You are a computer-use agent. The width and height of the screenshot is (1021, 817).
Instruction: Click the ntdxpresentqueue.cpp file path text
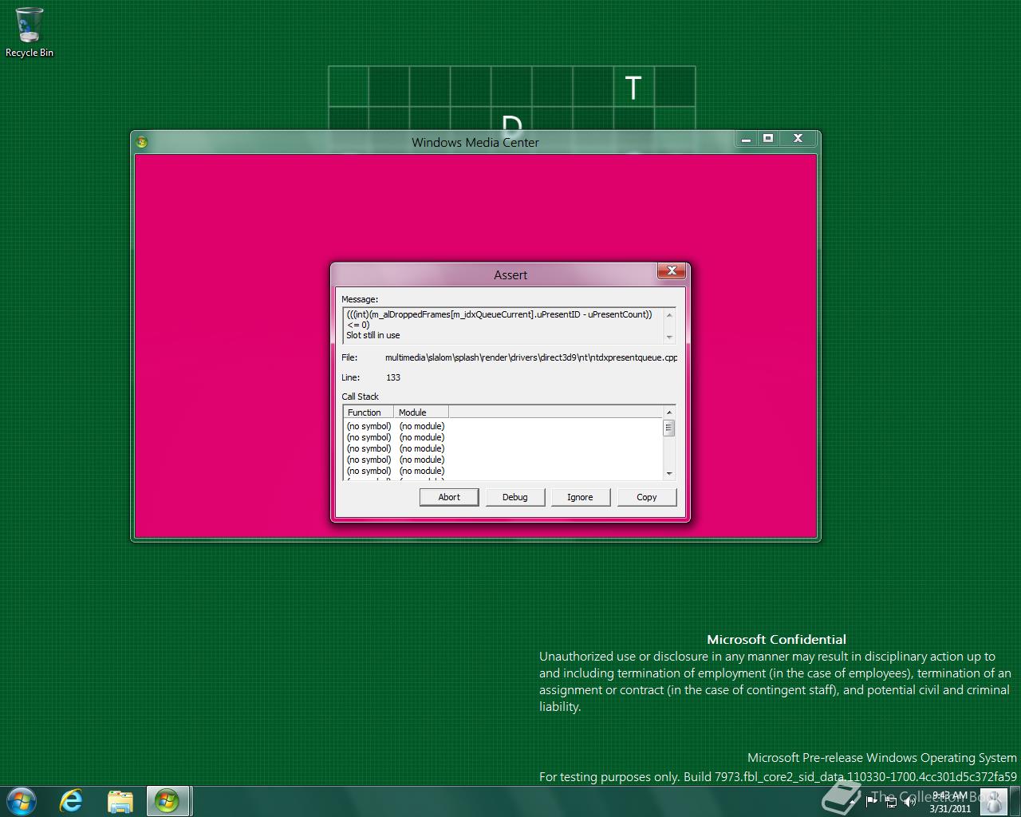[x=531, y=357]
